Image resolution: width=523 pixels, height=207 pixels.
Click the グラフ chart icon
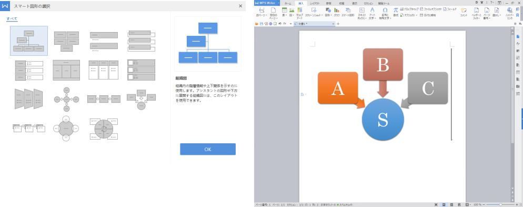point(337,12)
